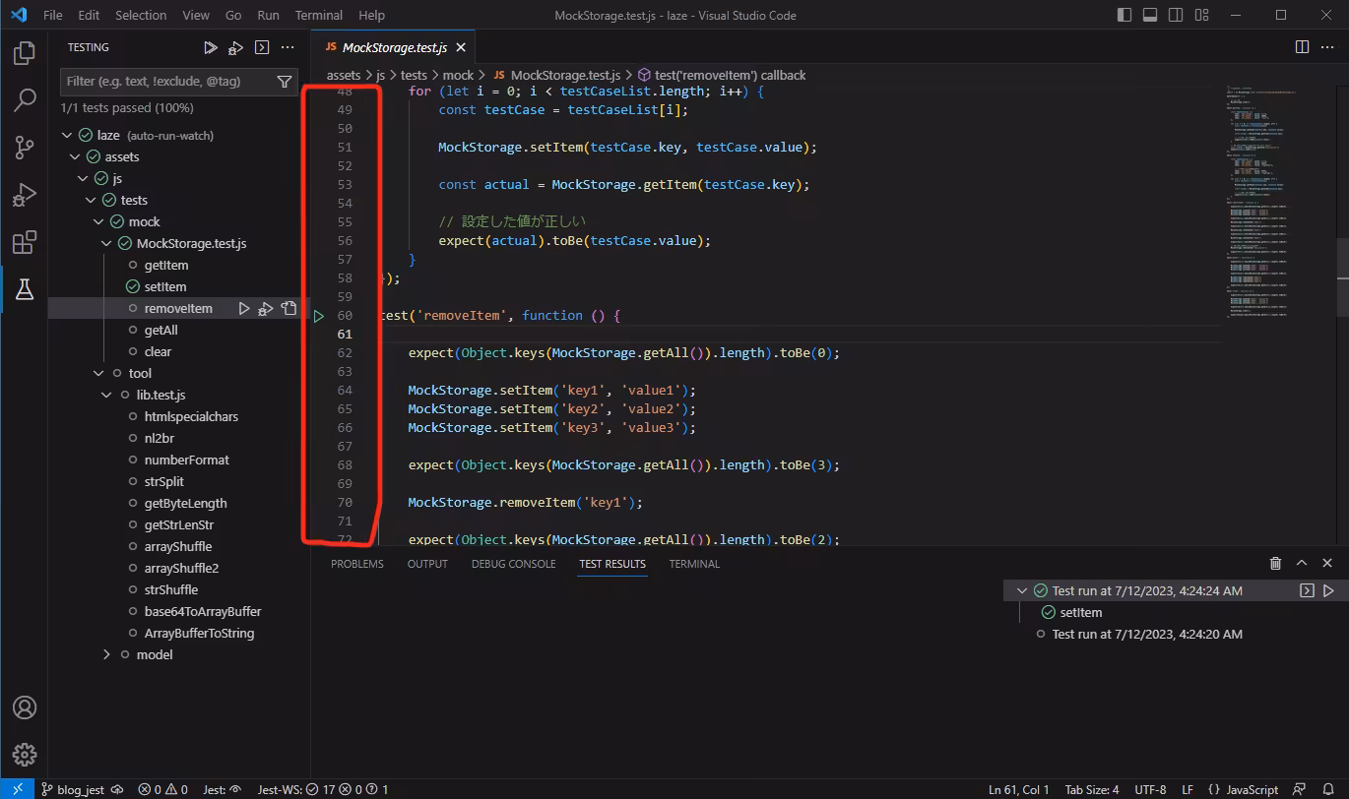1349x799 pixels.
Task: Maximize the bottom panel size
Action: (1302, 564)
